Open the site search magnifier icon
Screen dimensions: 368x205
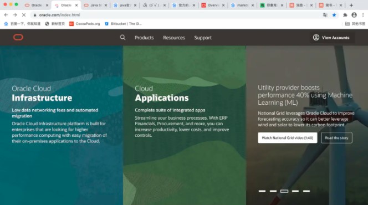[x=122, y=37]
